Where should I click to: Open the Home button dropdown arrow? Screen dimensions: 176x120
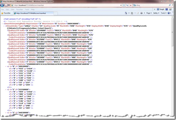(x=129, y=13)
